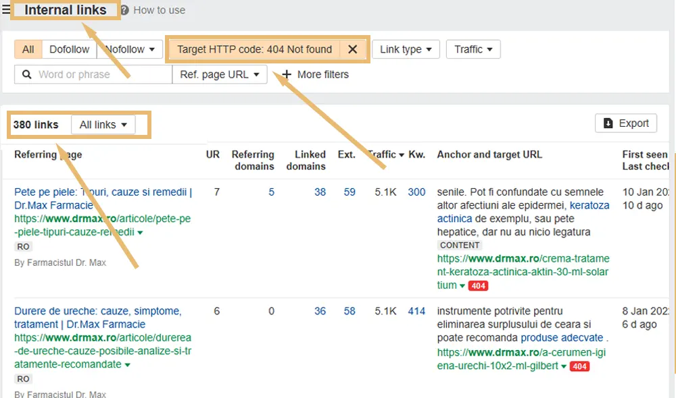Open the Ref. page URL dropdown
676x398 pixels.
point(220,74)
